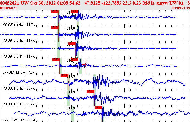Select the iS 1 pick on B001 EH2 trace
The height and width of the screenshot is (122, 190).
91,91
